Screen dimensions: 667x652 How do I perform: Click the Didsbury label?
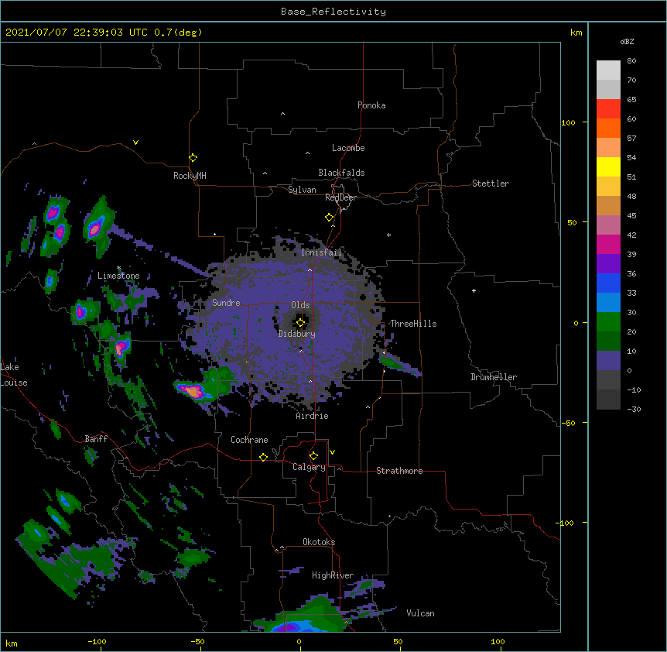pos(297,334)
